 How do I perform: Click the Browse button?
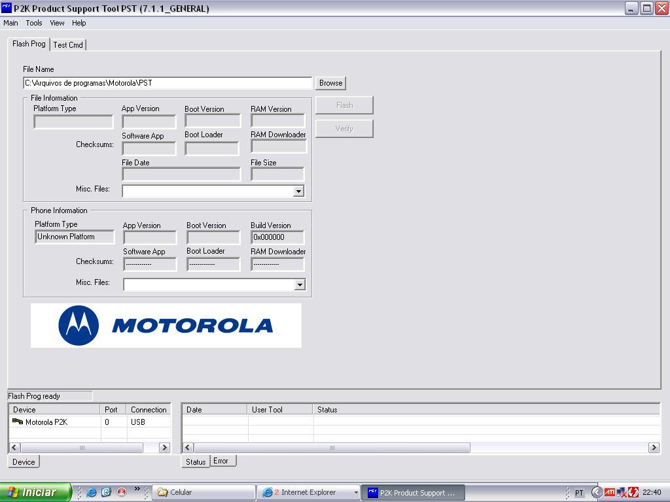click(x=330, y=83)
